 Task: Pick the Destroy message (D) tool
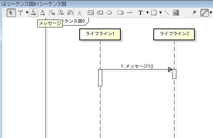click(61, 13)
